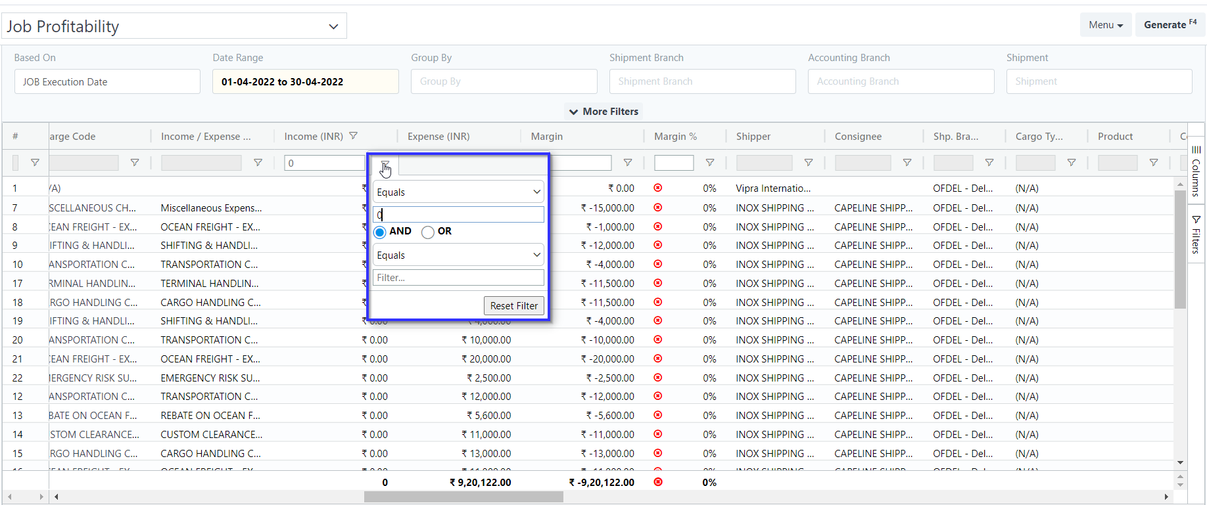
Task: Click the Generate F4 button
Action: [1170, 25]
